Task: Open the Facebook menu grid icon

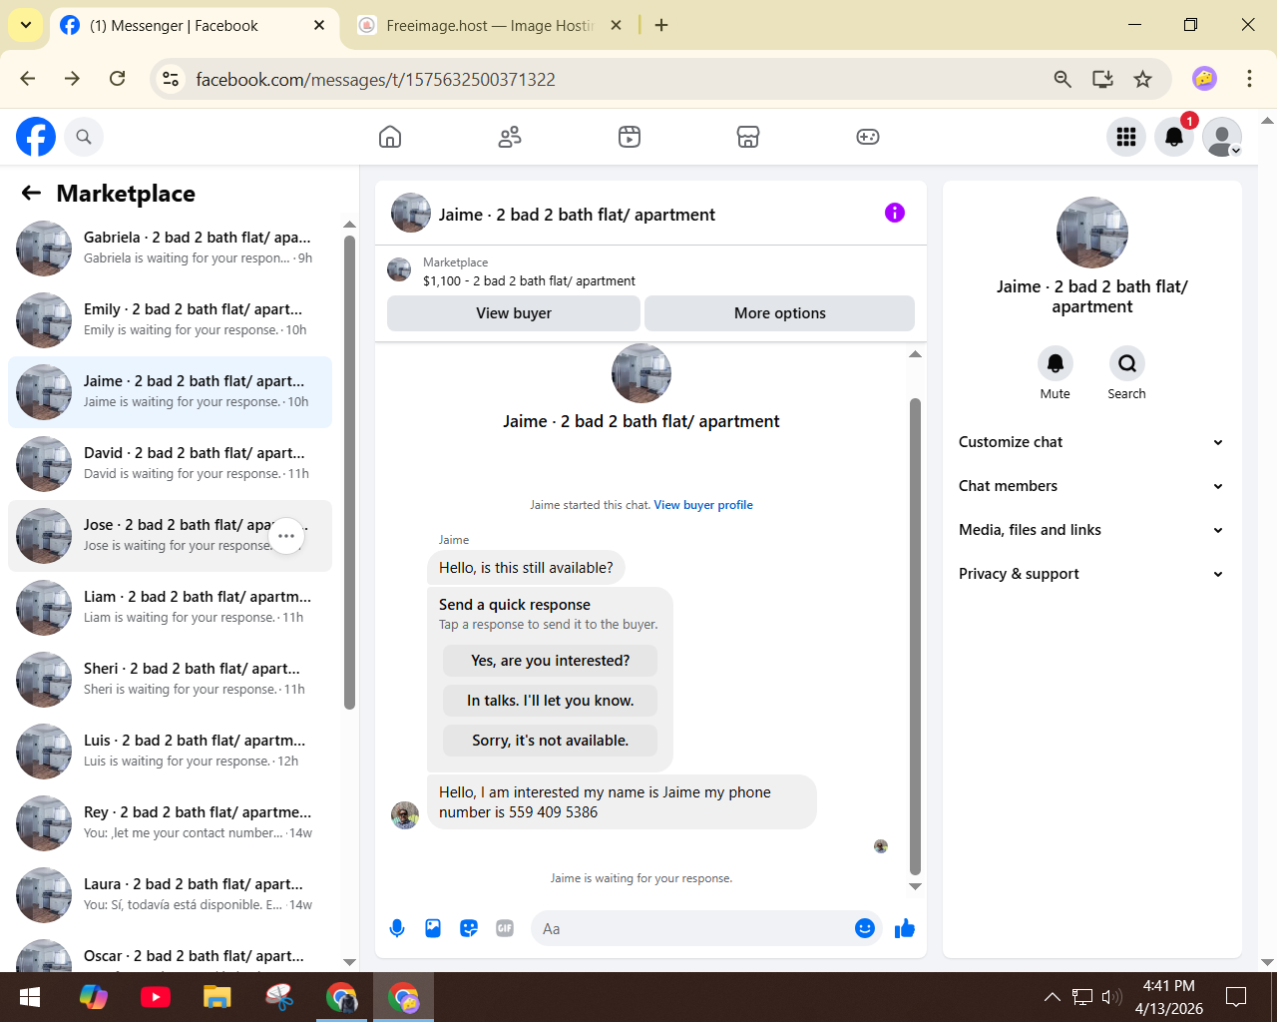Action: coord(1126,137)
